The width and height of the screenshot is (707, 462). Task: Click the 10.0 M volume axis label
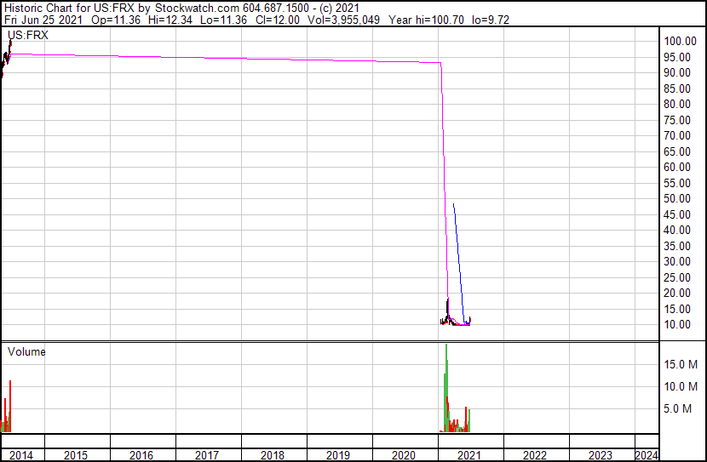pyautogui.click(x=681, y=386)
